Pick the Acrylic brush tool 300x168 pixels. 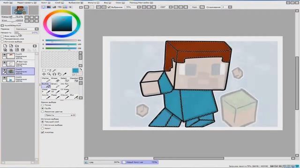(x=46, y=97)
